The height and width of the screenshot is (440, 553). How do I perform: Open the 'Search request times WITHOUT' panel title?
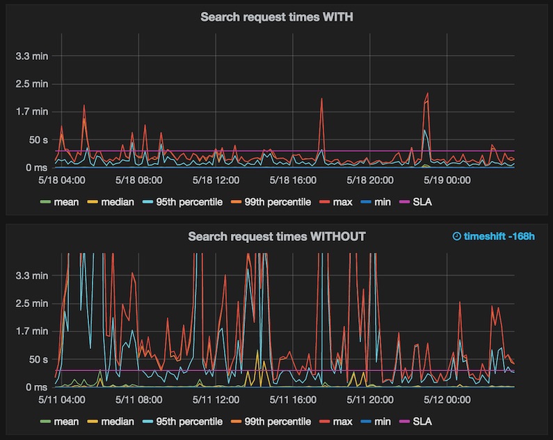coord(277,237)
